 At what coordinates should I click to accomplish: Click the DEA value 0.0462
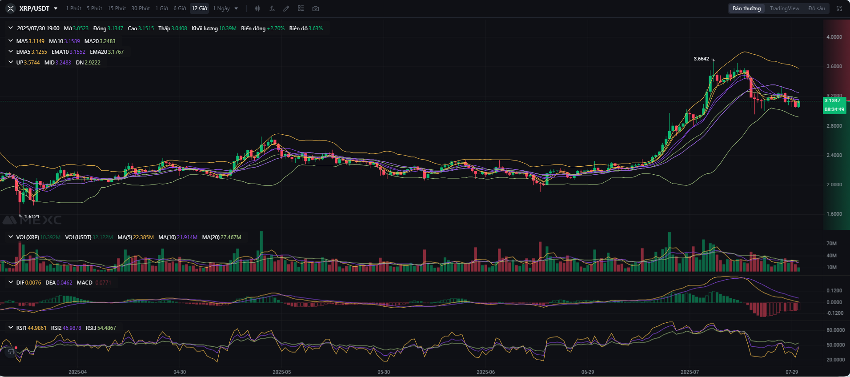point(64,283)
